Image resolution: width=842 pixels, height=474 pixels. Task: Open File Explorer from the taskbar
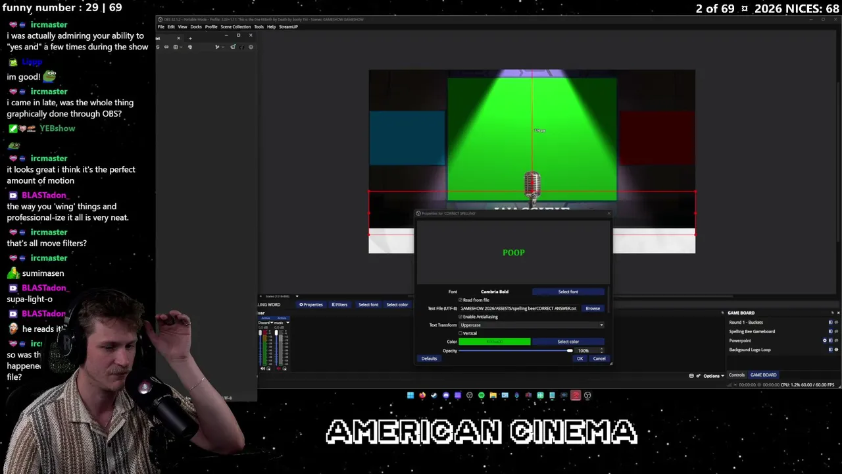[493, 396]
